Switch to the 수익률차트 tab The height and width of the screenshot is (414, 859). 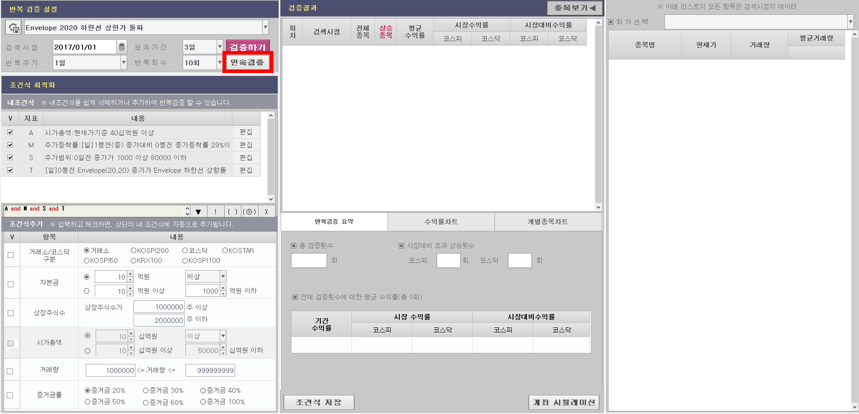coord(441,222)
